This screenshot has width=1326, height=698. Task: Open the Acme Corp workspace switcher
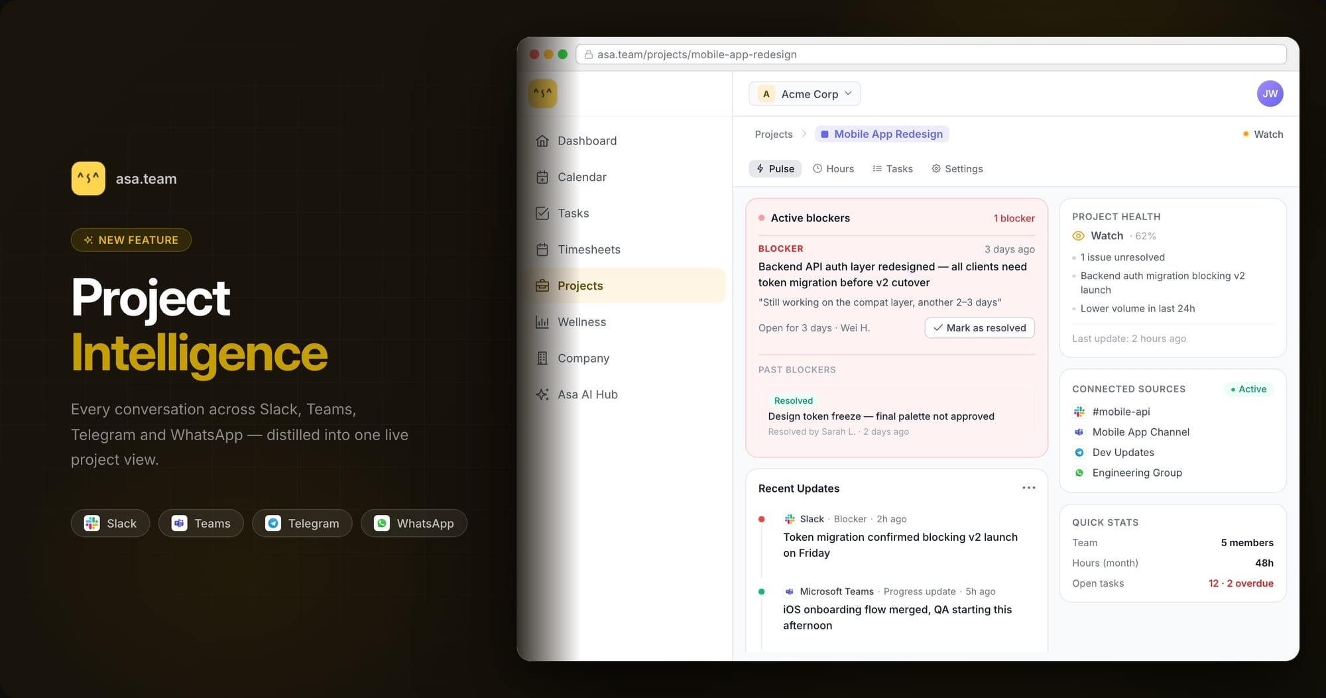pos(804,93)
